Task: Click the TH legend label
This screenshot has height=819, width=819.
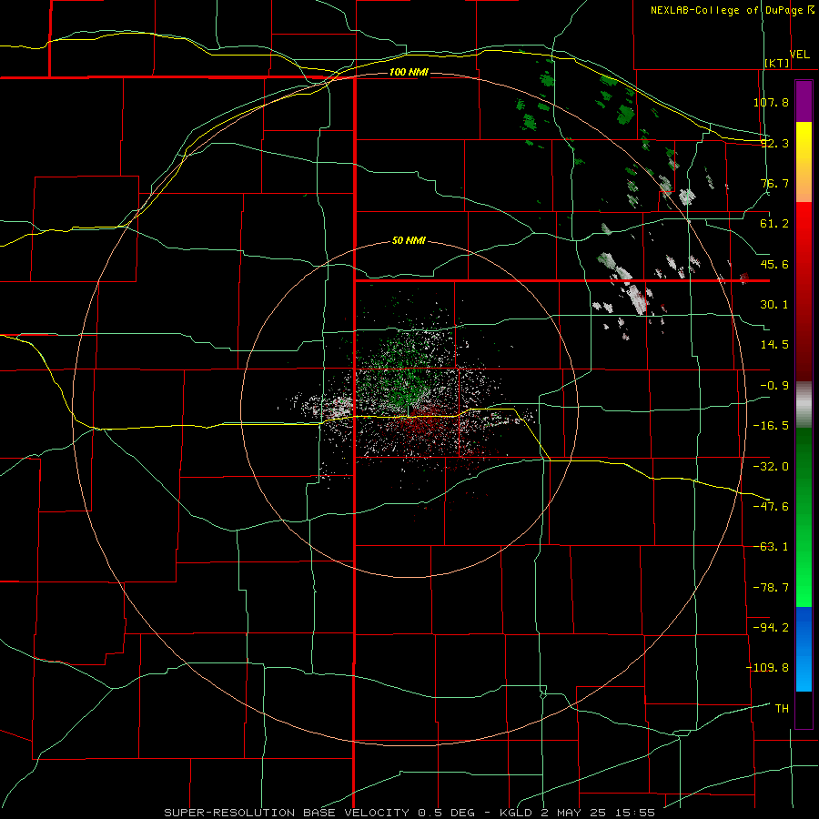Action: 782,709
